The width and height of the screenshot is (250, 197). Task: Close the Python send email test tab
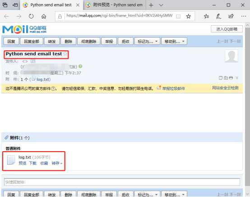coord(78,5)
